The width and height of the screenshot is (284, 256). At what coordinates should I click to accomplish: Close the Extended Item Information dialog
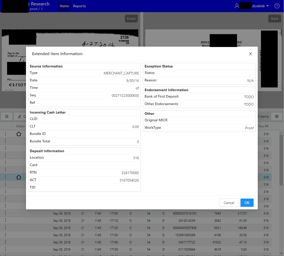(x=250, y=54)
